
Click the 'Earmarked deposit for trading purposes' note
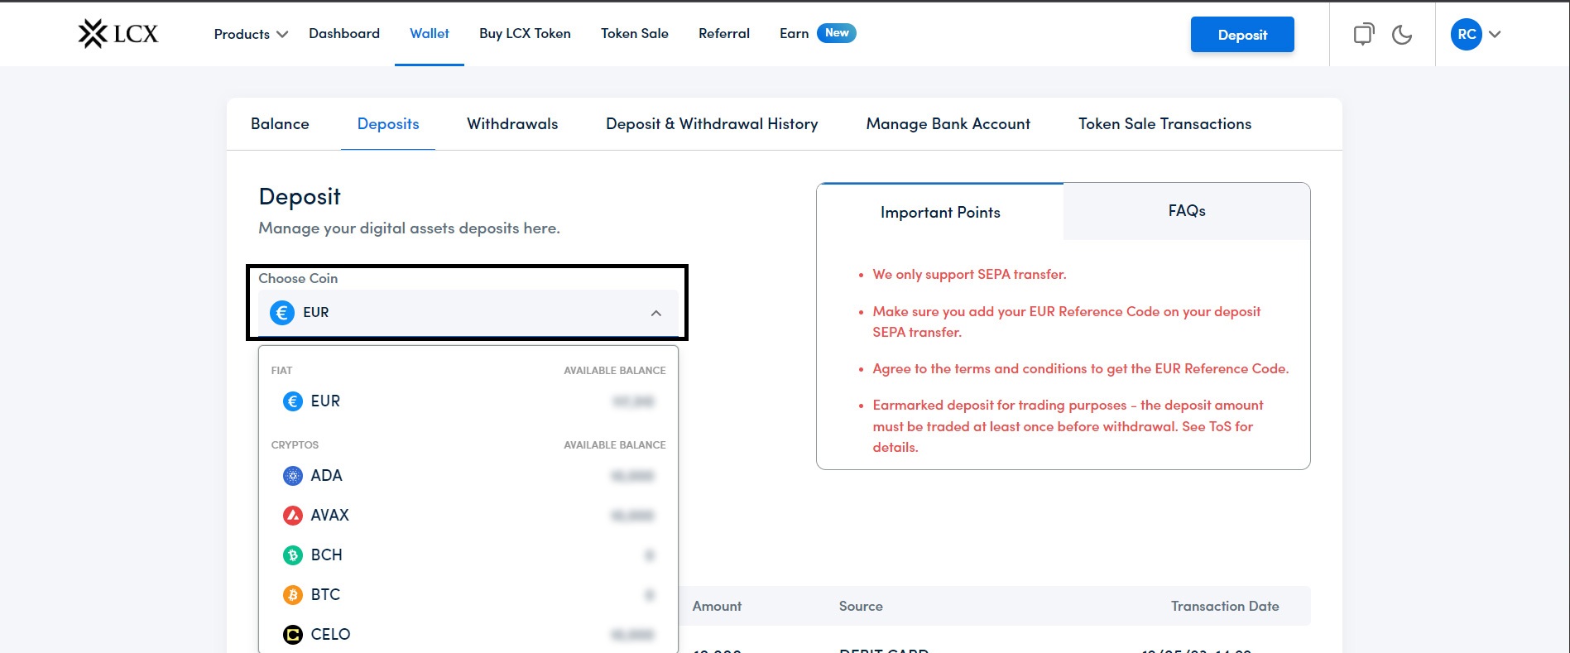coord(1068,426)
